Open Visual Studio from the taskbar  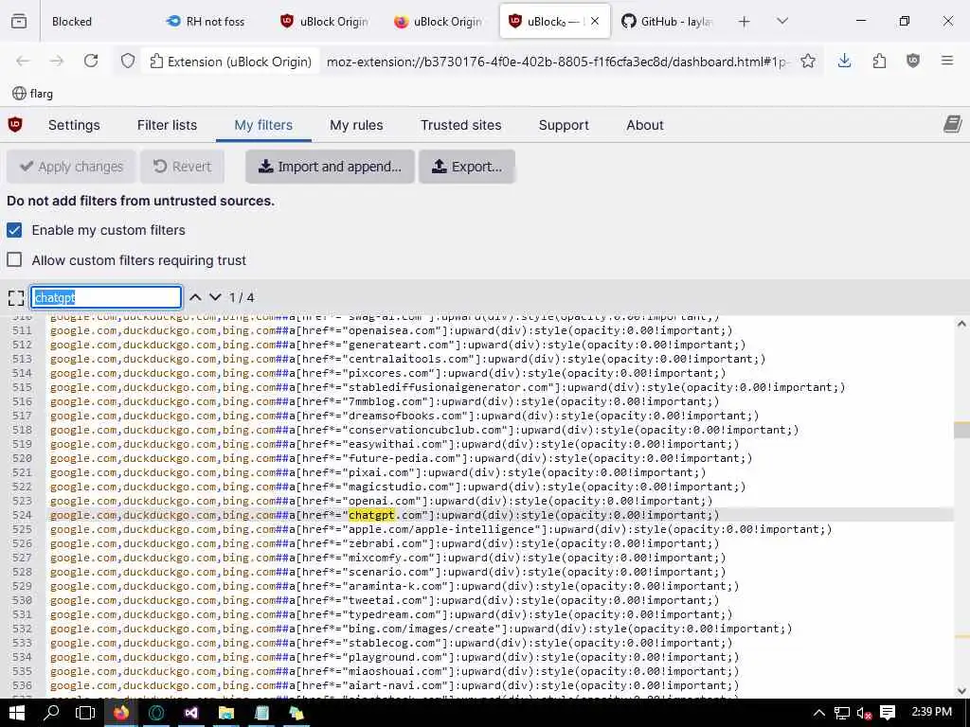191,713
